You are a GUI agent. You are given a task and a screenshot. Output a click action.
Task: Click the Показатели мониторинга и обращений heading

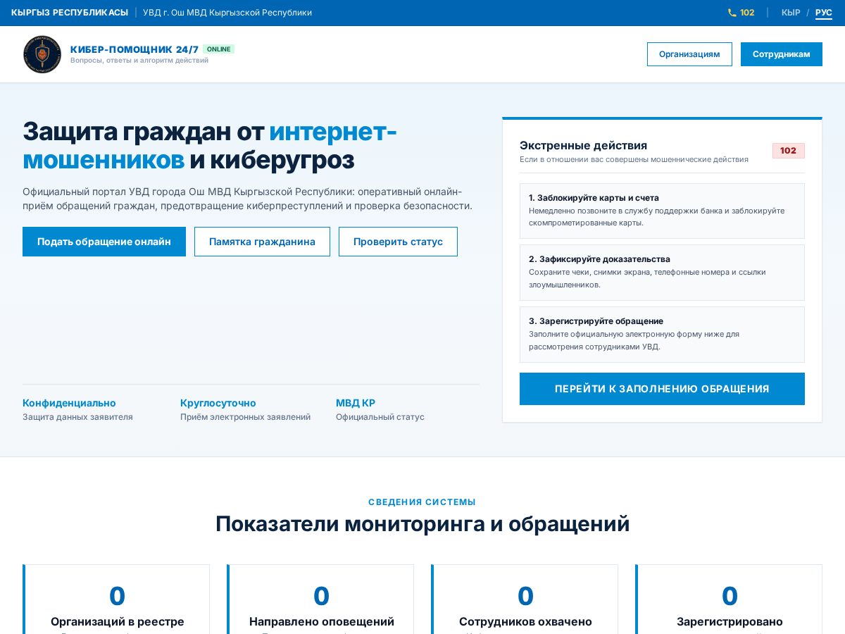click(x=423, y=524)
